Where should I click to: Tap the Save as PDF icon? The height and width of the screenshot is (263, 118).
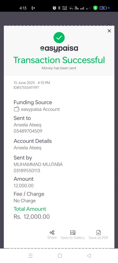(x=99, y=232)
